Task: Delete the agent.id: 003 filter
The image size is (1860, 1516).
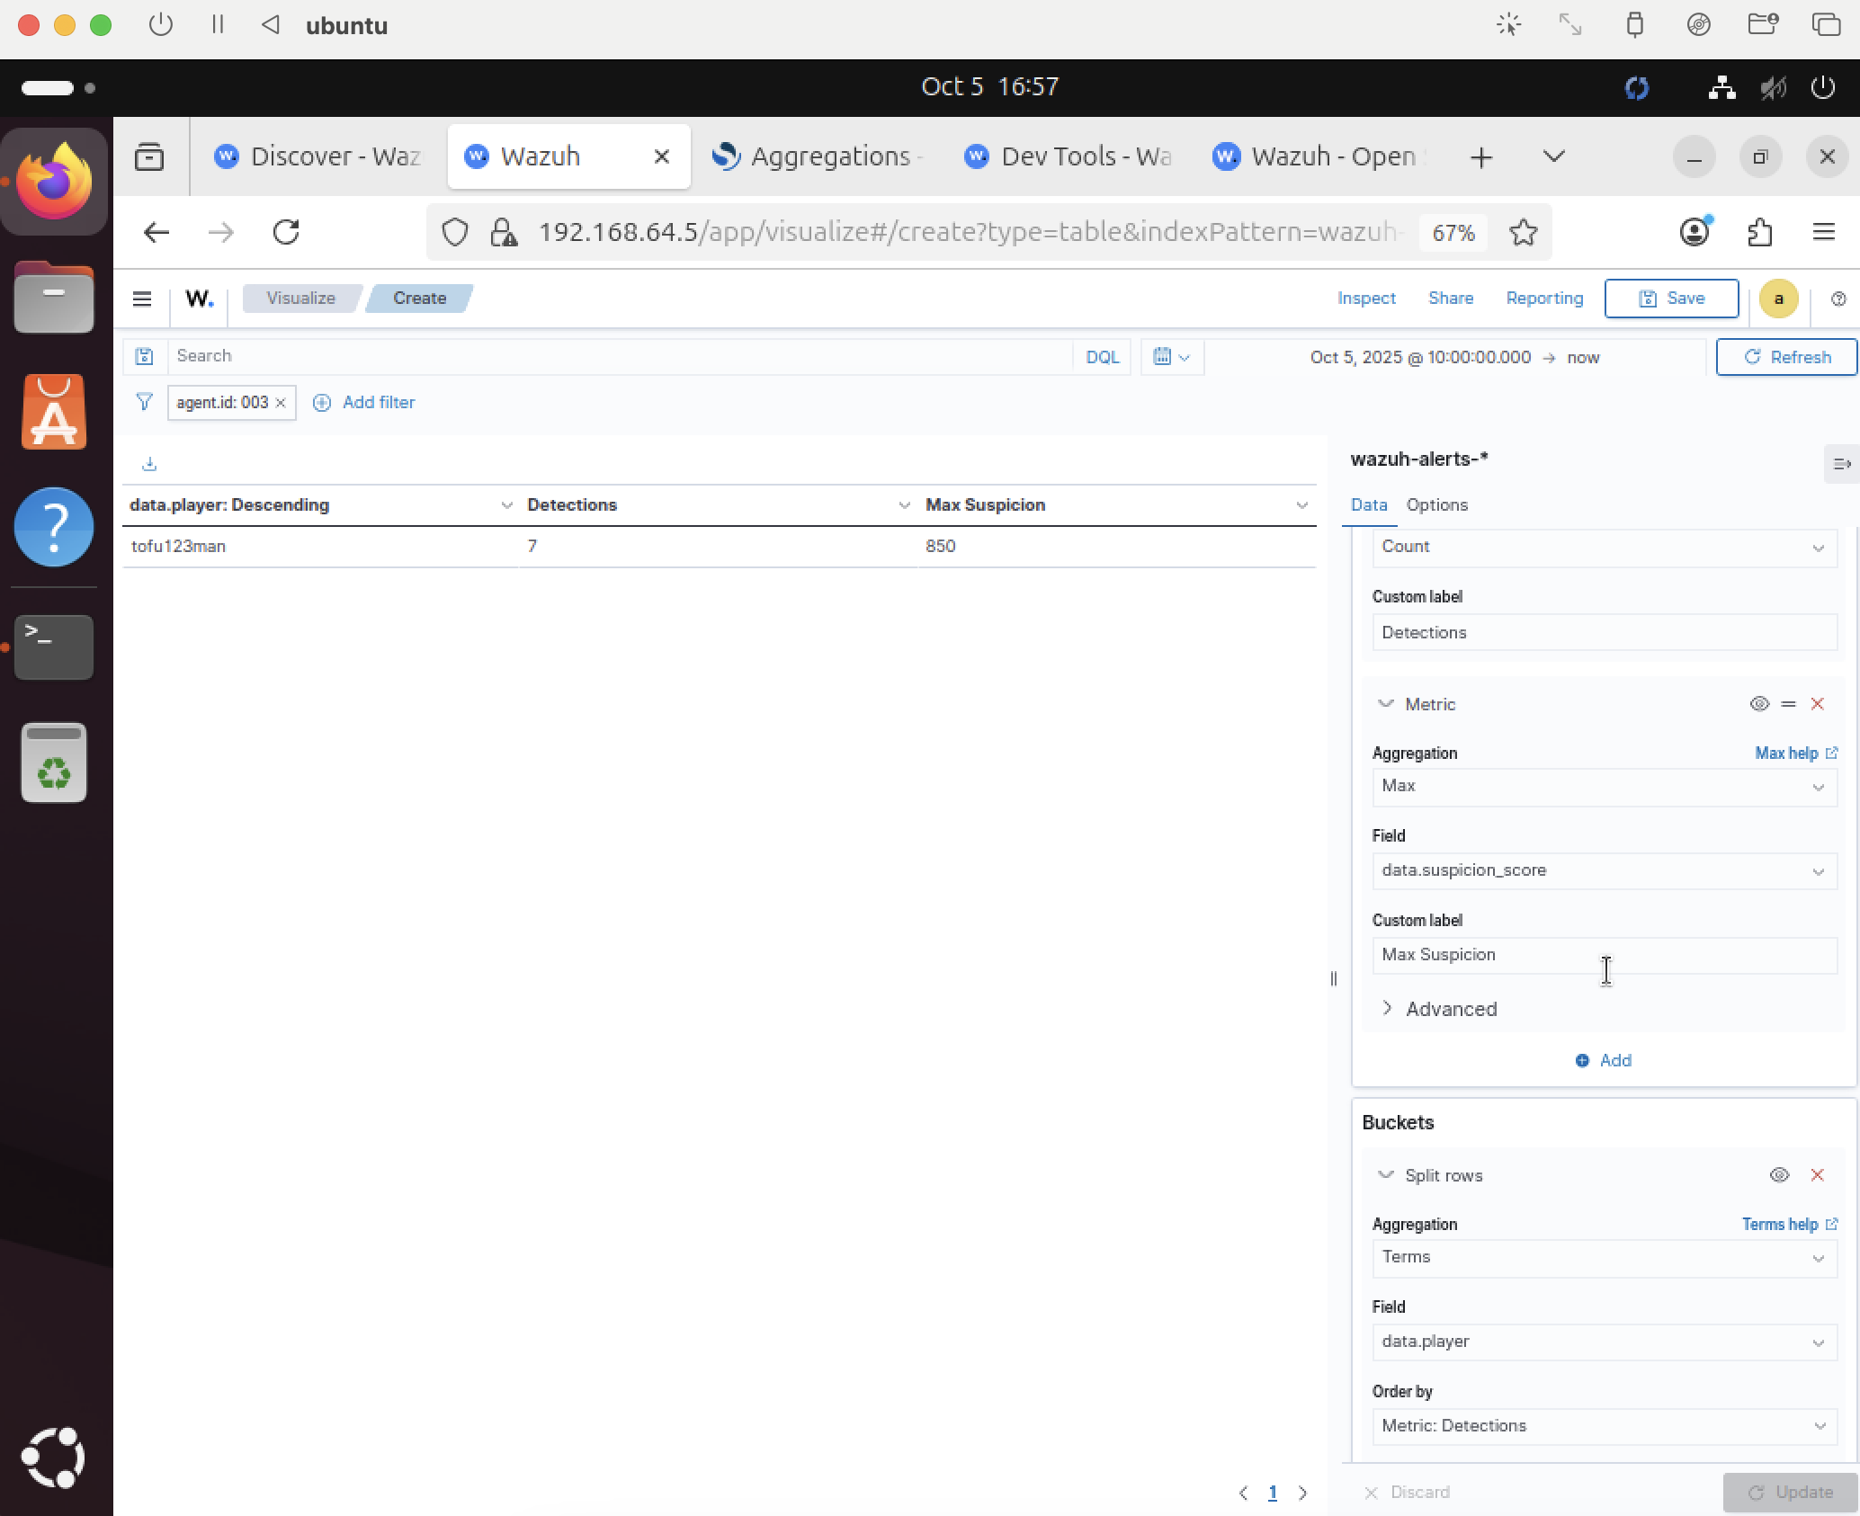Action: click(x=281, y=403)
